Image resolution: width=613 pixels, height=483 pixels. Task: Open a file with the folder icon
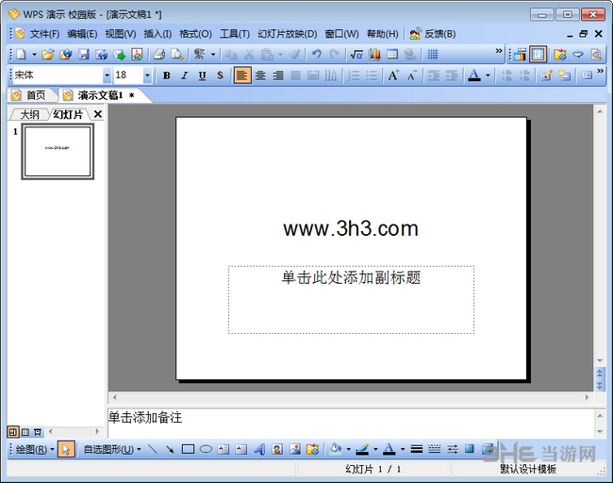[x=48, y=55]
